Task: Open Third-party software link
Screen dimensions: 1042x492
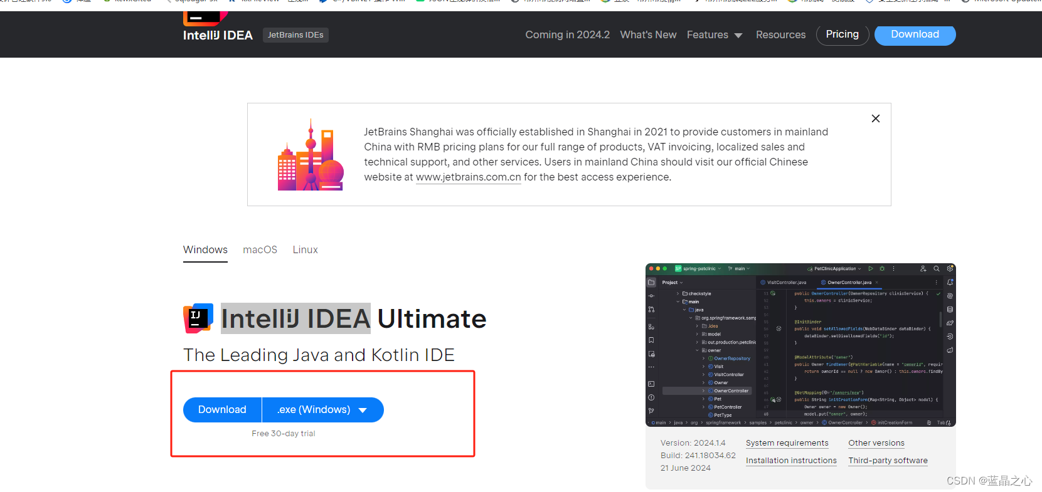Action: pos(888,461)
